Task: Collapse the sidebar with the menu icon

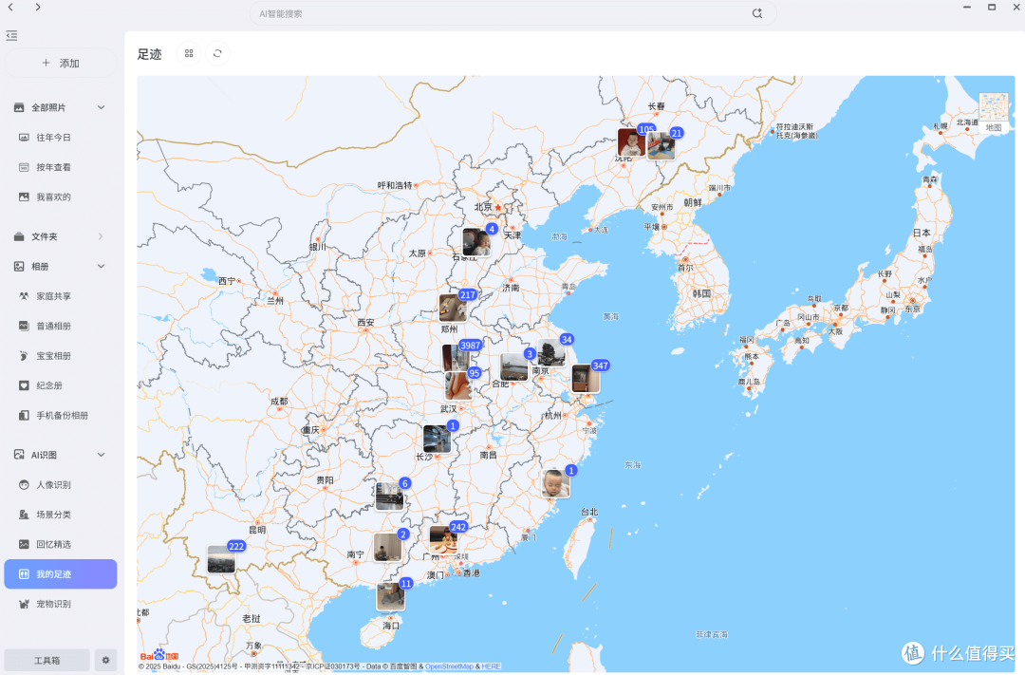Action: tap(11, 35)
